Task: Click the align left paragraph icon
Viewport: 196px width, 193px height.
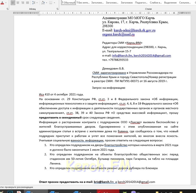Action: pyautogui.click(x=13, y=3)
